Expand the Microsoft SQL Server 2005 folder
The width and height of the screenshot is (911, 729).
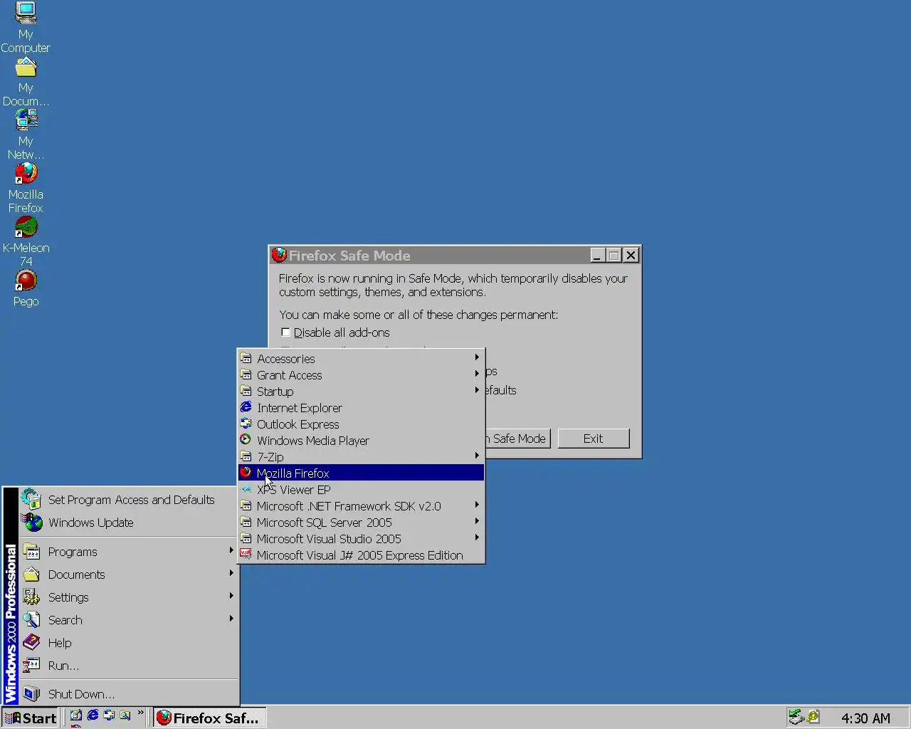click(361, 523)
